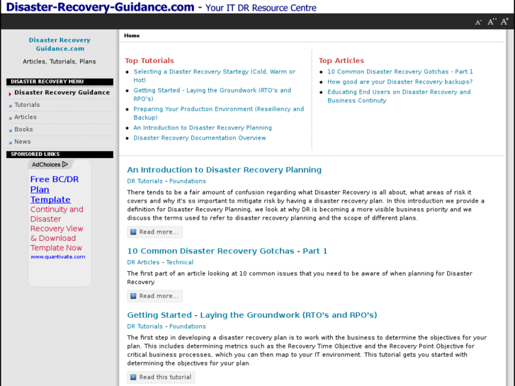Image resolution: width=515 pixels, height=386 pixels.
Task: Open the News menu item
Action: point(23,142)
